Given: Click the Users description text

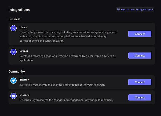Looking at the screenshot, I should click(x=68, y=37).
